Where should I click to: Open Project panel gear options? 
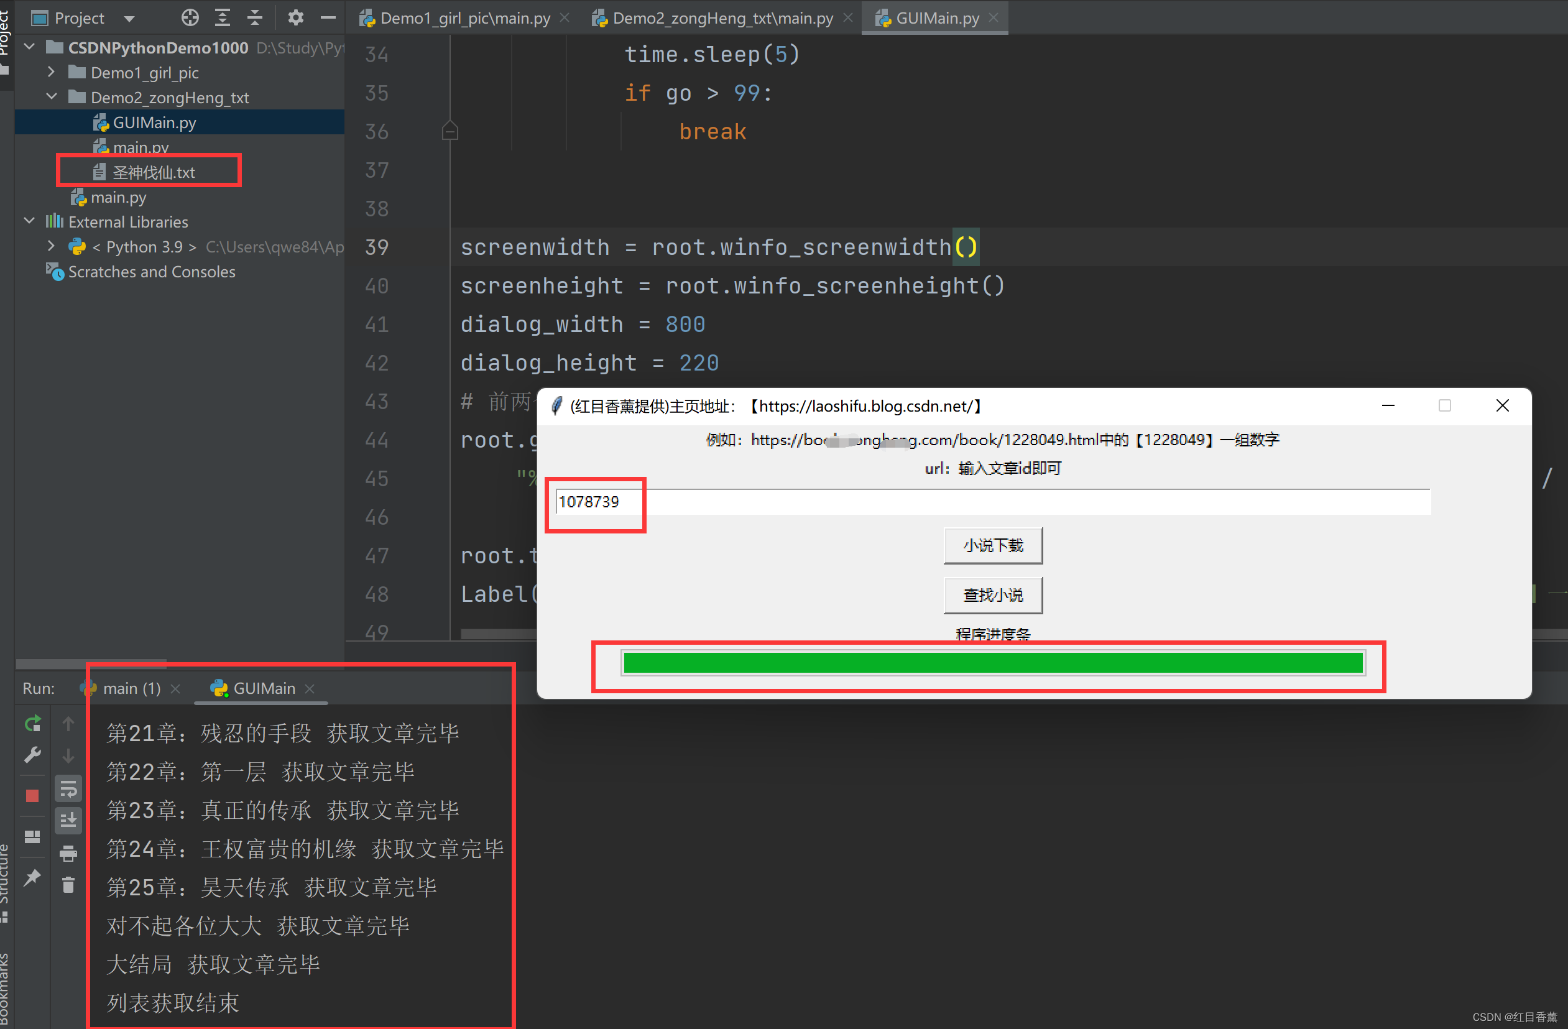coord(296,18)
